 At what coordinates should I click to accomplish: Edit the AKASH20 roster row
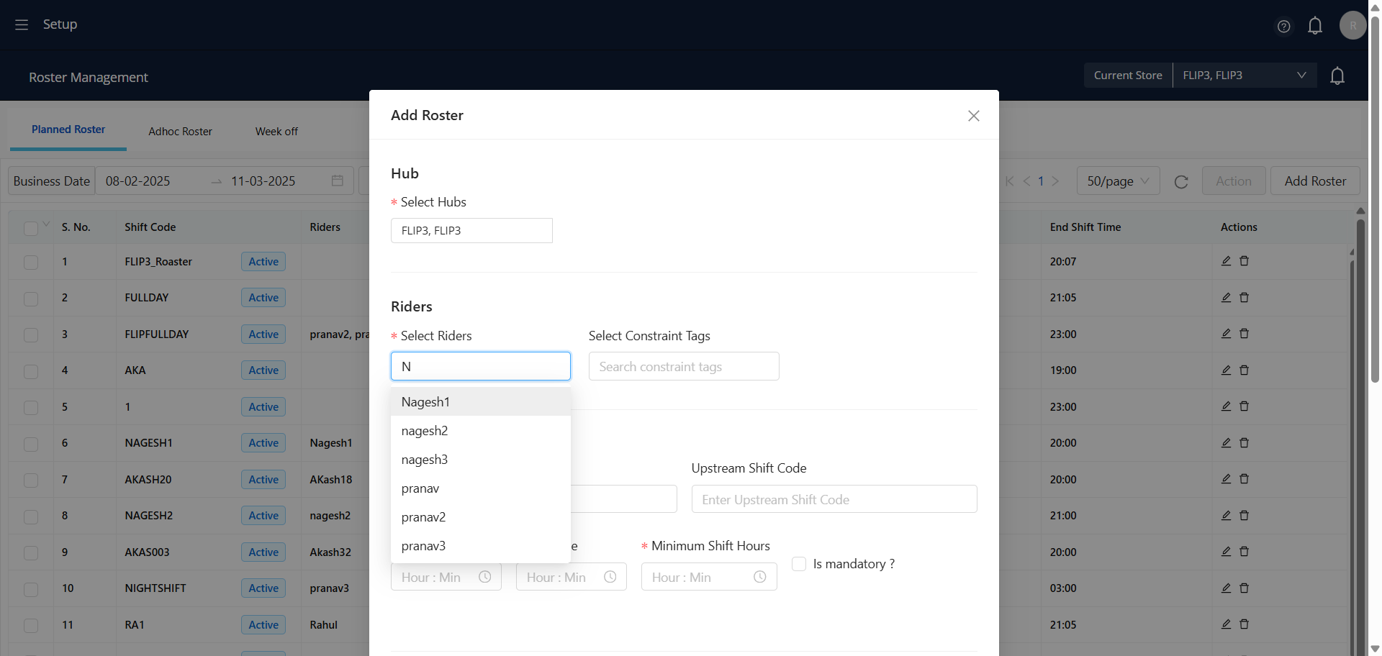pos(1226,479)
